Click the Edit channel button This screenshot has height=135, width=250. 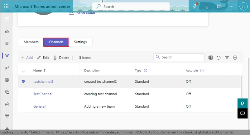point(43,58)
